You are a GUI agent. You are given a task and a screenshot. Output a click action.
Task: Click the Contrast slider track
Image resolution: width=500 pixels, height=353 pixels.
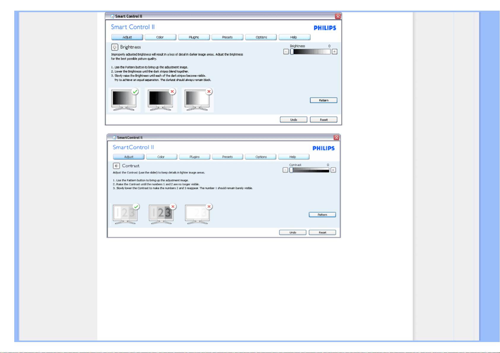click(x=309, y=170)
